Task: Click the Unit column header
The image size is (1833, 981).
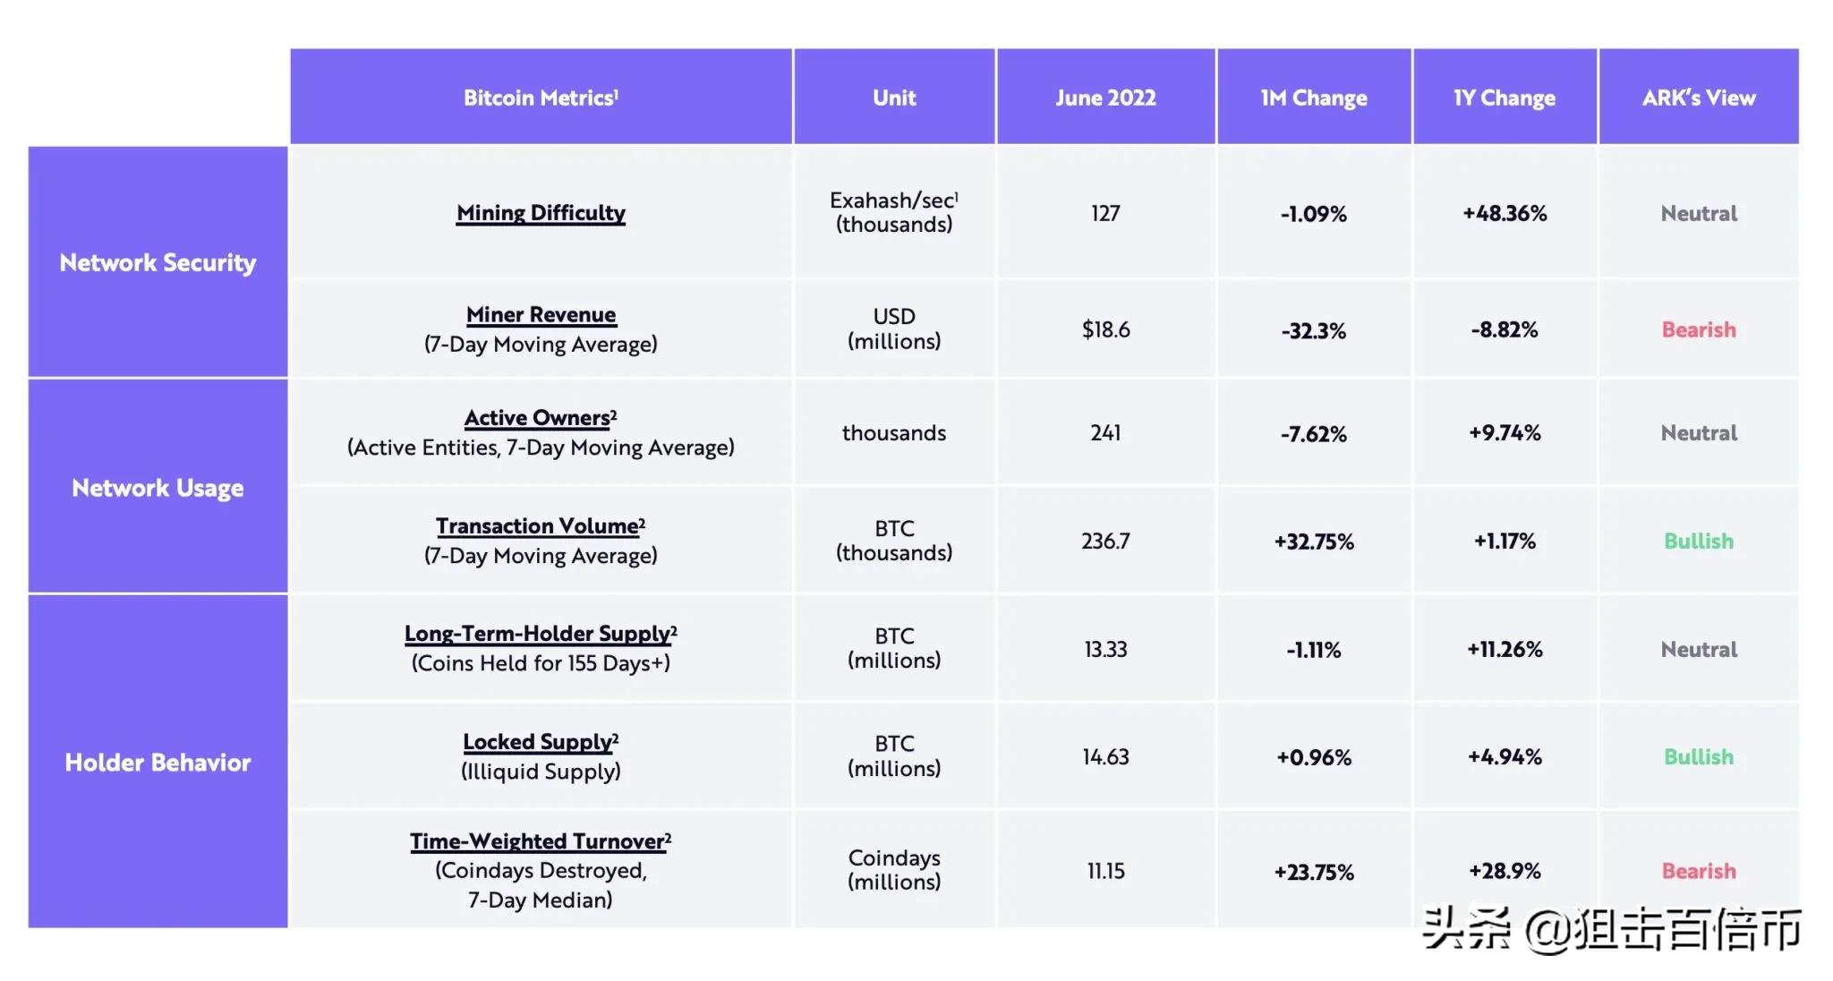Action: (x=894, y=98)
